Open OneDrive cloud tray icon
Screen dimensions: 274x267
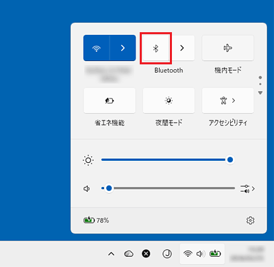click(x=129, y=254)
